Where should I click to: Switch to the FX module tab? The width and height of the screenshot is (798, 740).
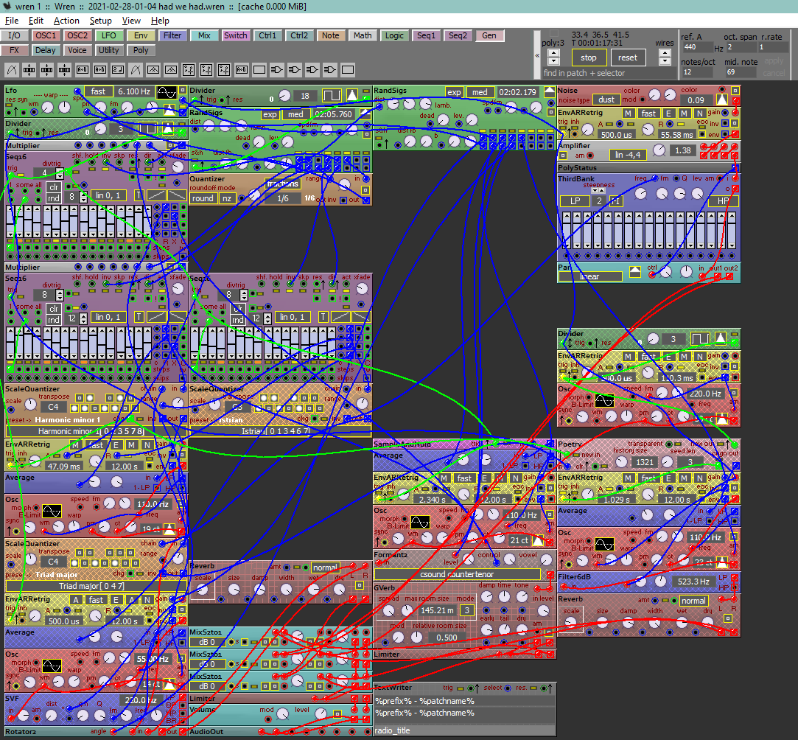click(14, 50)
